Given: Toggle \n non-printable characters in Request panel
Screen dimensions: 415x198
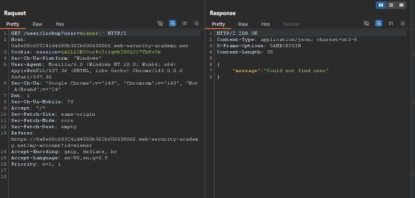Looking at the screenshot, I should (x=184, y=23).
